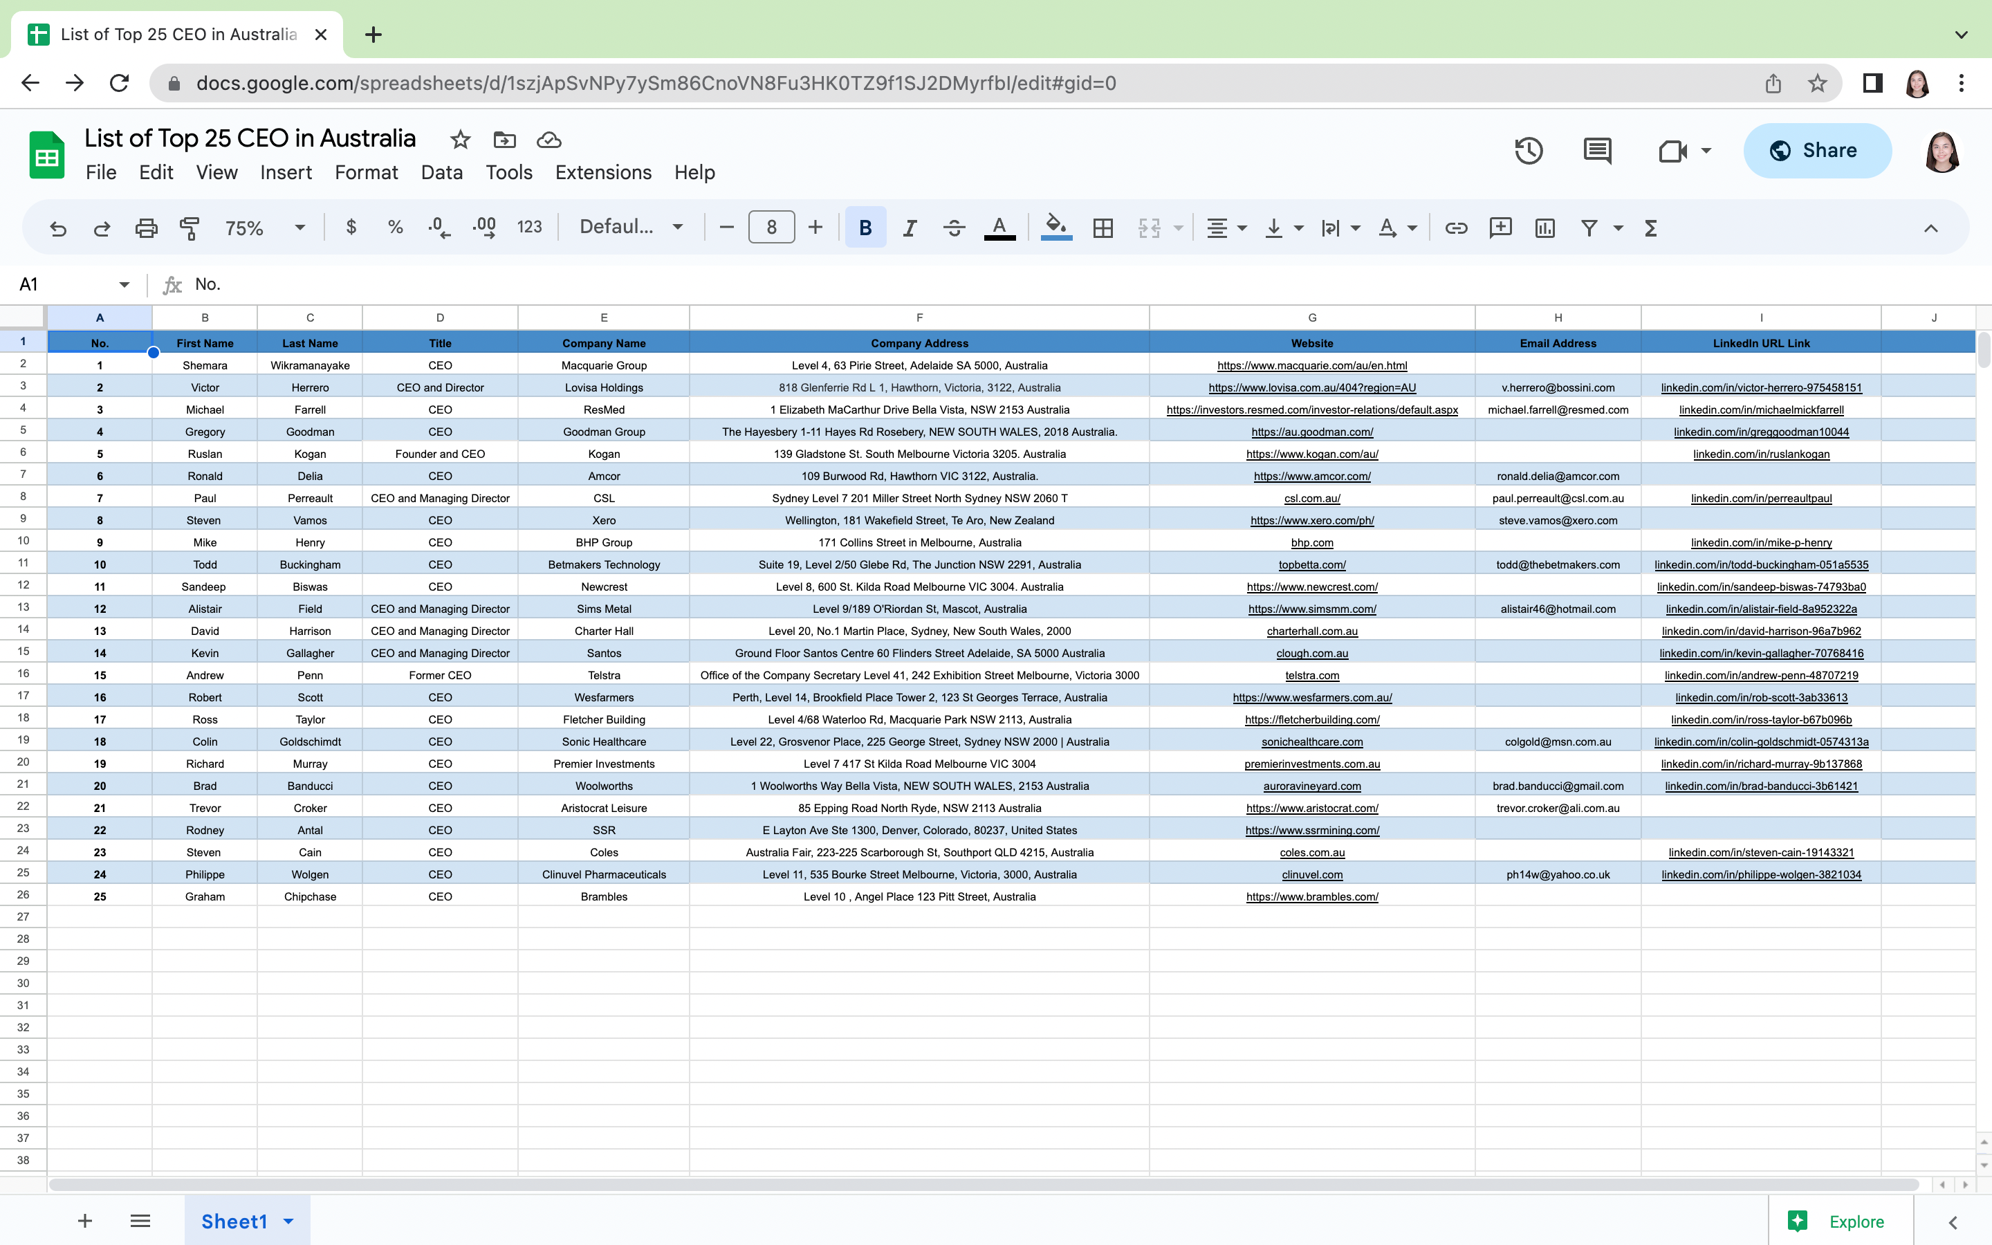Open the telstra.com link
Image resolution: width=1992 pixels, height=1245 pixels.
1312,675
